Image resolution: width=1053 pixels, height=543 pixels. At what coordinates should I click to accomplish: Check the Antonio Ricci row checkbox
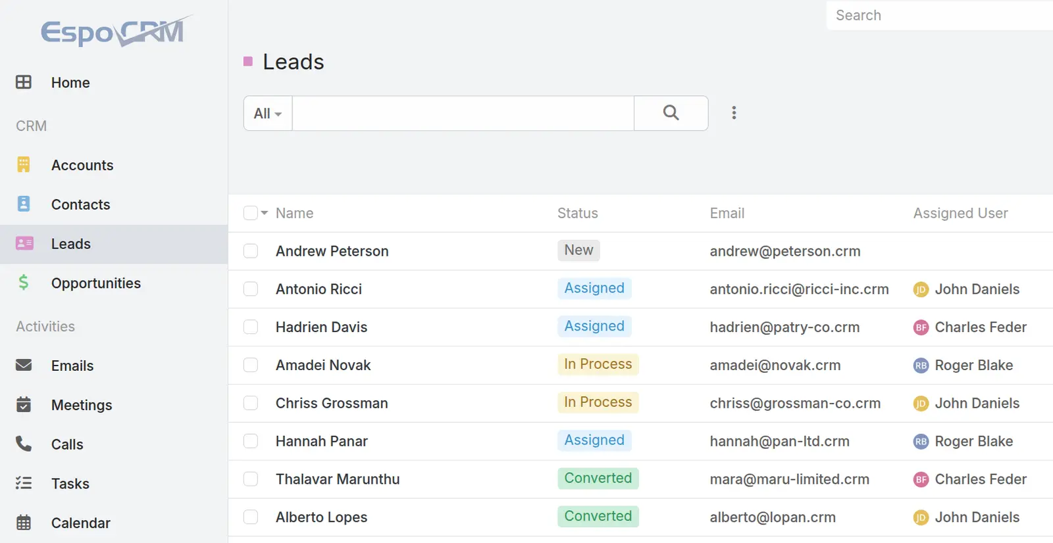(x=251, y=289)
